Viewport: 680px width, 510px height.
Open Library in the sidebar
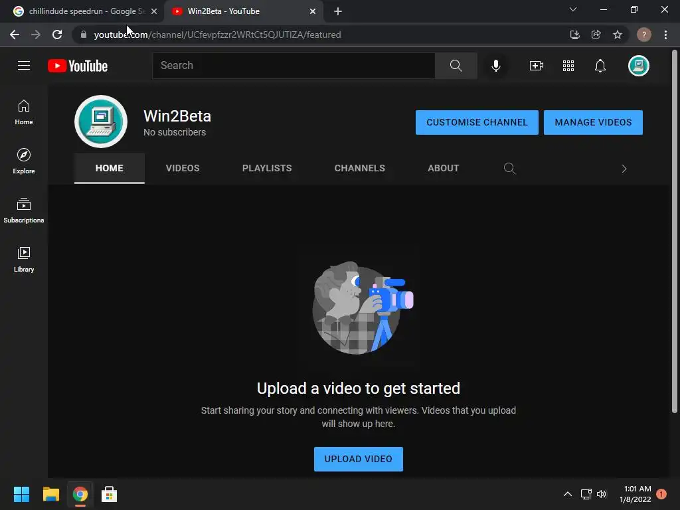[24, 260]
